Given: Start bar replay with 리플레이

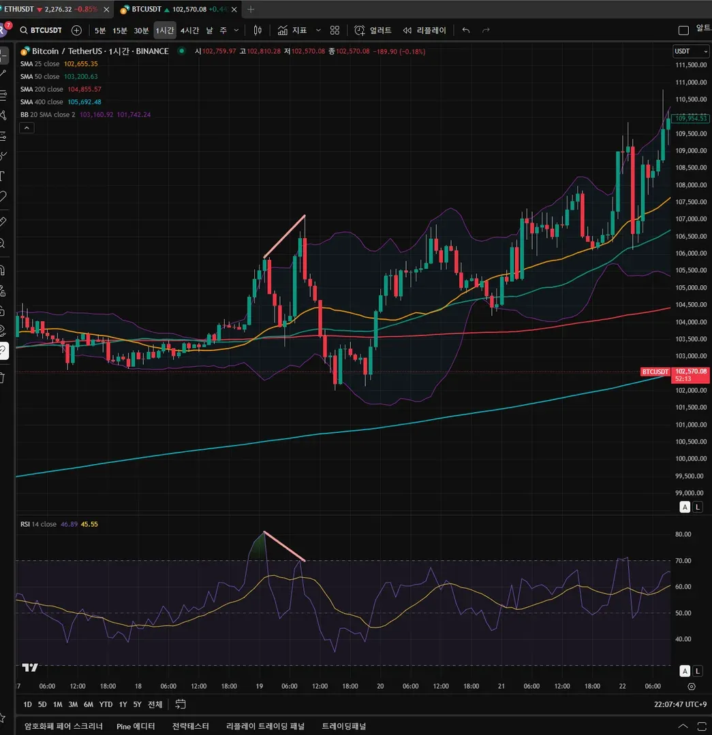Looking at the screenshot, I should [424, 31].
